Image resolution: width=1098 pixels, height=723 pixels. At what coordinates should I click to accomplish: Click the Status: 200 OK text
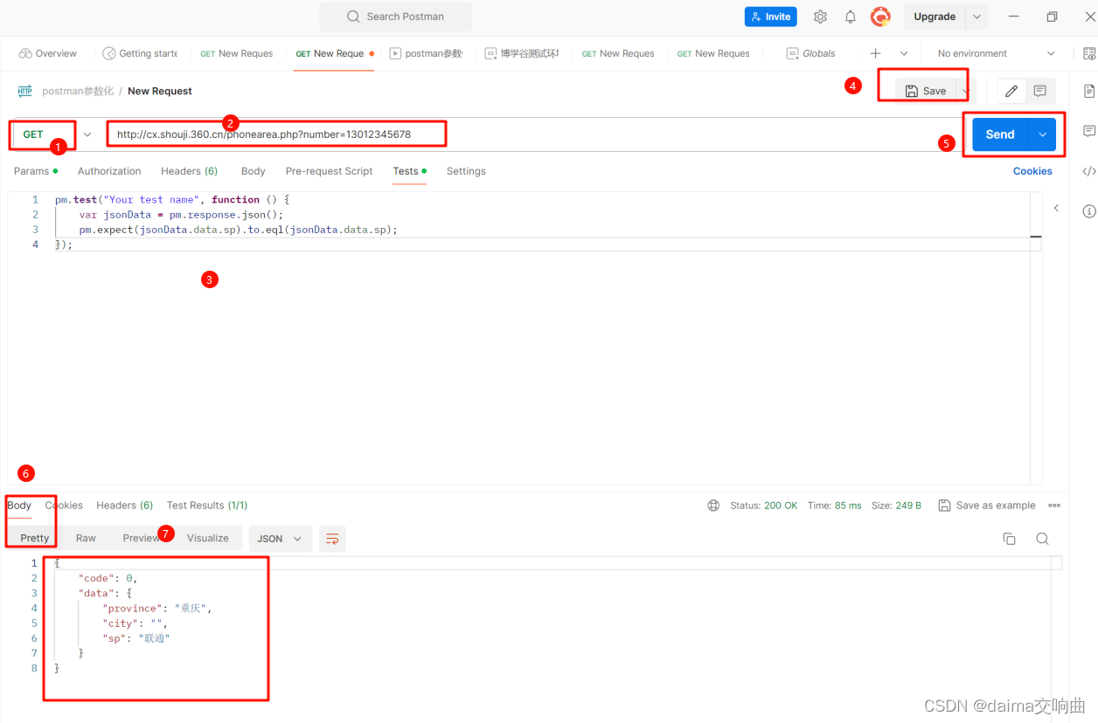tap(763, 506)
